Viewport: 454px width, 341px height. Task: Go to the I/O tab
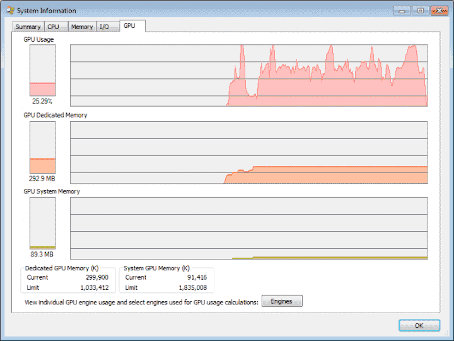[x=108, y=27]
